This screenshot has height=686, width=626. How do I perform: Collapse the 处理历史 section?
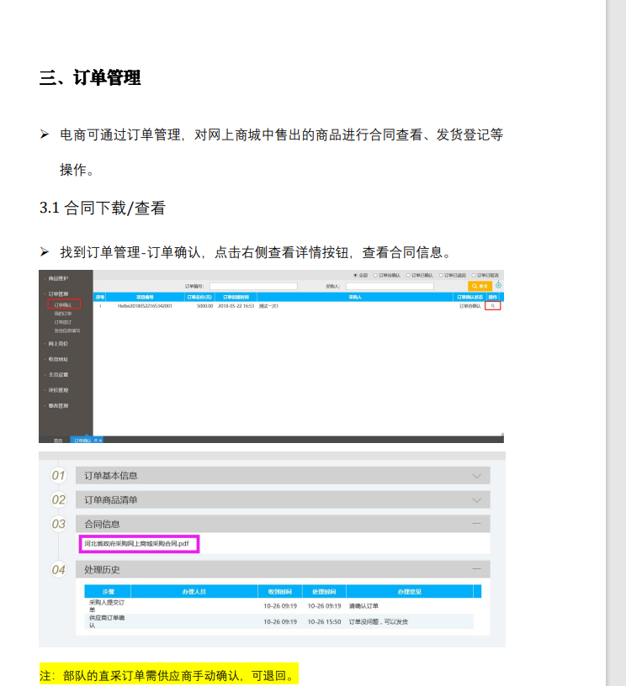click(477, 569)
